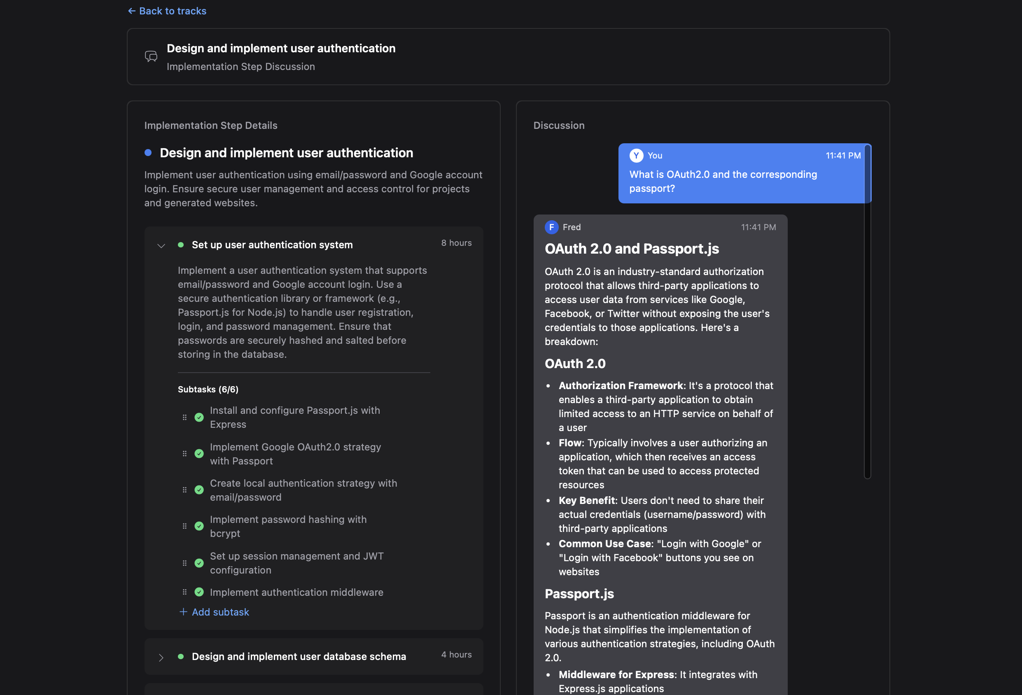Viewport: 1022px width, 695px height.
Task: Toggle the check for Install and configure Passport.js
Action: [x=199, y=417]
